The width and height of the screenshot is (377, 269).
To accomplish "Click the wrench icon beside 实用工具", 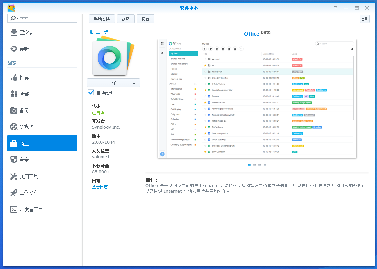I will [x=14, y=176].
